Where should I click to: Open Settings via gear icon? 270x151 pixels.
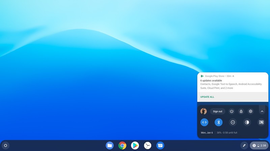click(x=250, y=111)
